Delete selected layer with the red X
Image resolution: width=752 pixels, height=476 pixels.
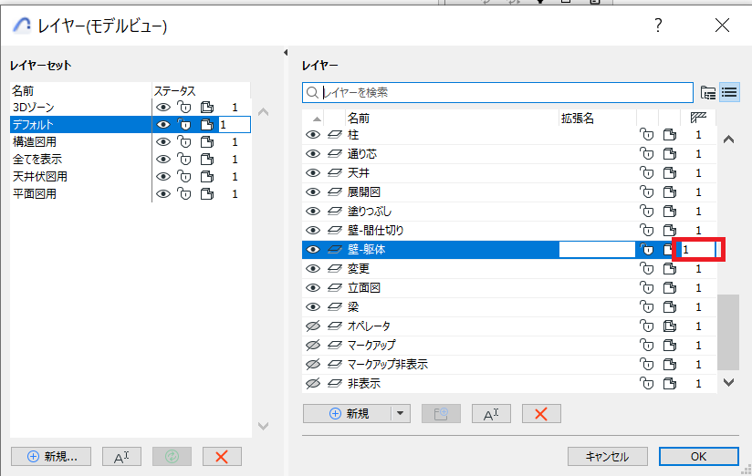[x=540, y=413]
